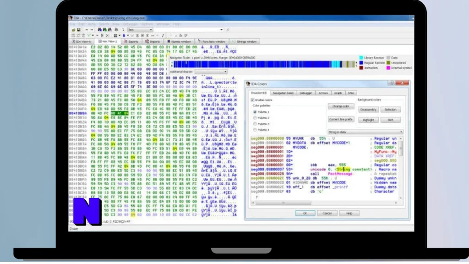Switch to the Hex View-1 tab
The image size is (469, 264).
point(108,42)
